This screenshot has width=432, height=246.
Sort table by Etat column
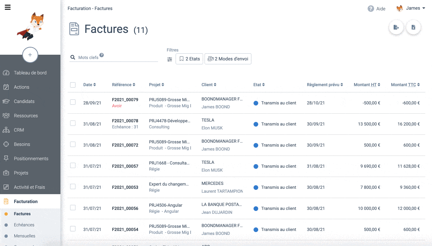tap(259, 85)
